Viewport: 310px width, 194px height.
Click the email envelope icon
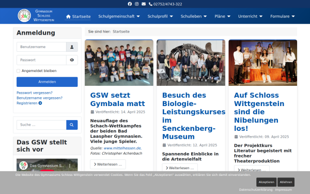[x=144, y=4]
